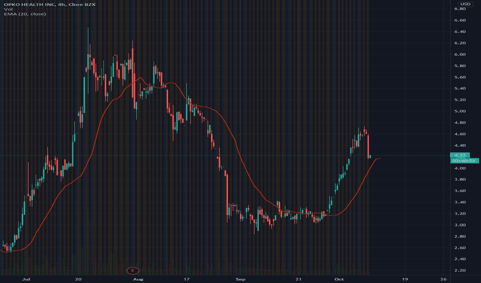The height and width of the screenshot is (283, 481).
Task: Click the 3.00 price axis label
Action: (x=460, y=225)
